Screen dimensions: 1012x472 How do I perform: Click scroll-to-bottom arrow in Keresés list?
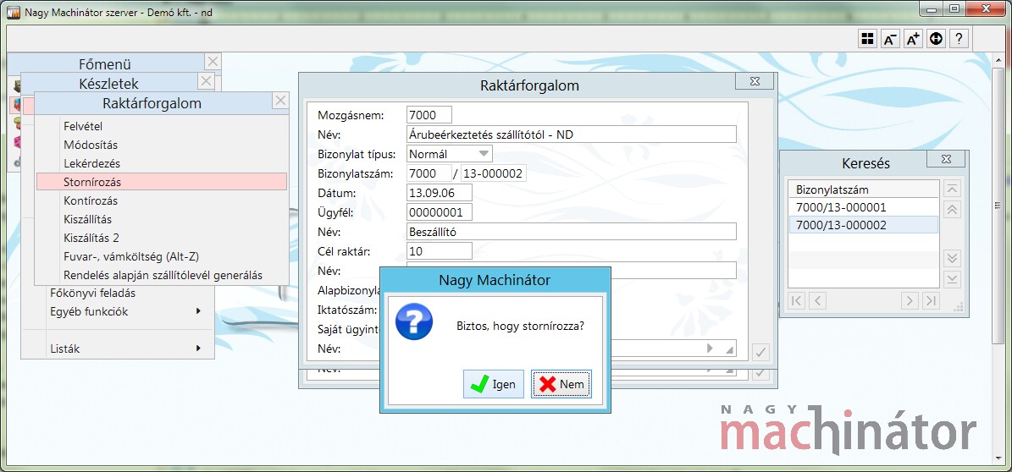click(953, 279)
